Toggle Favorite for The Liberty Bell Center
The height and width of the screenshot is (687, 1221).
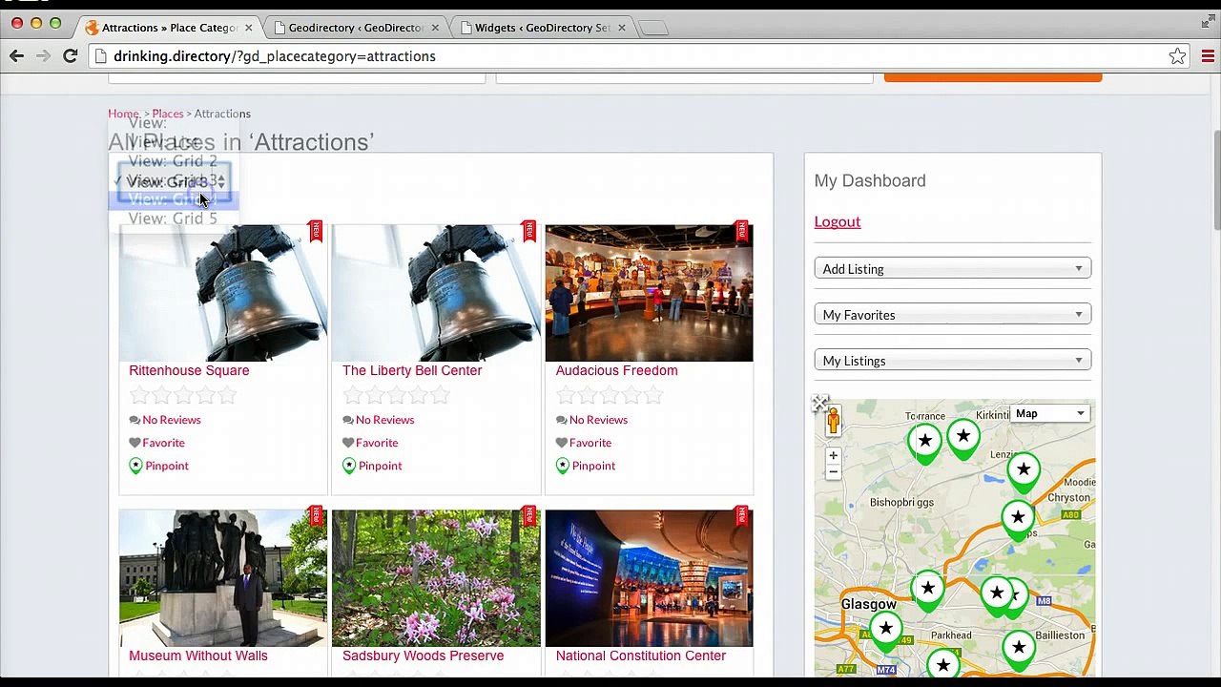click(x=370, y=443)
